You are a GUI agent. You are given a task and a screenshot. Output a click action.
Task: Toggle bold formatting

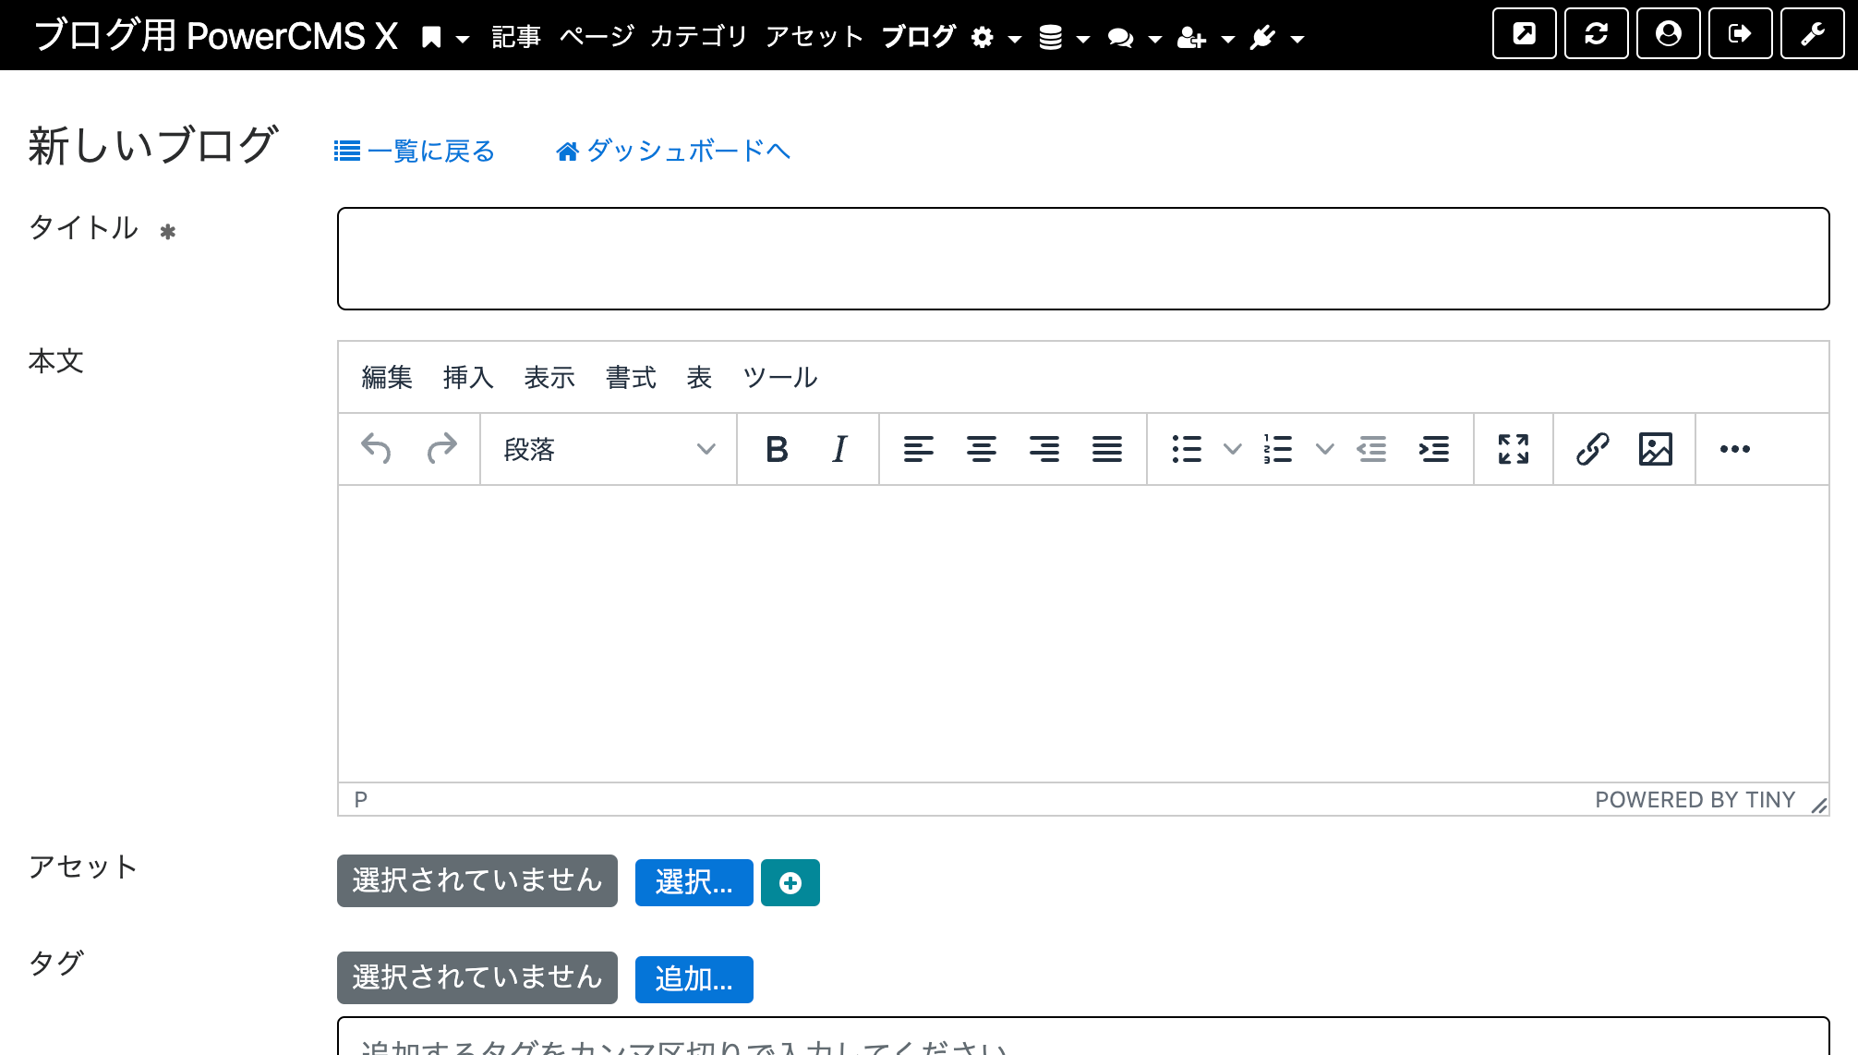(x=777, y=449)
